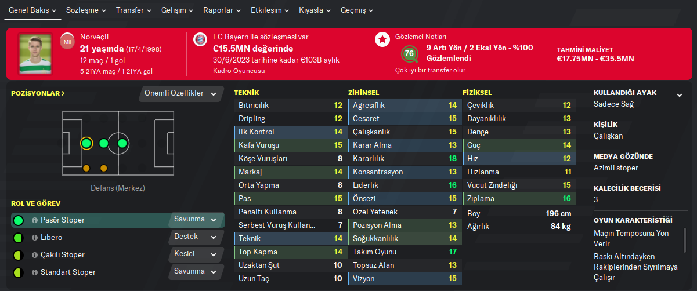The image size is (697, 291).
Task: Click the info icon beside Çakılı Stoper
Action: (x=35, y=255)
